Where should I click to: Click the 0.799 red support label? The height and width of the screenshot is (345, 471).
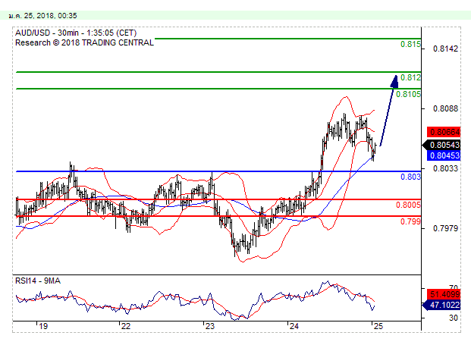coord(410,221)
